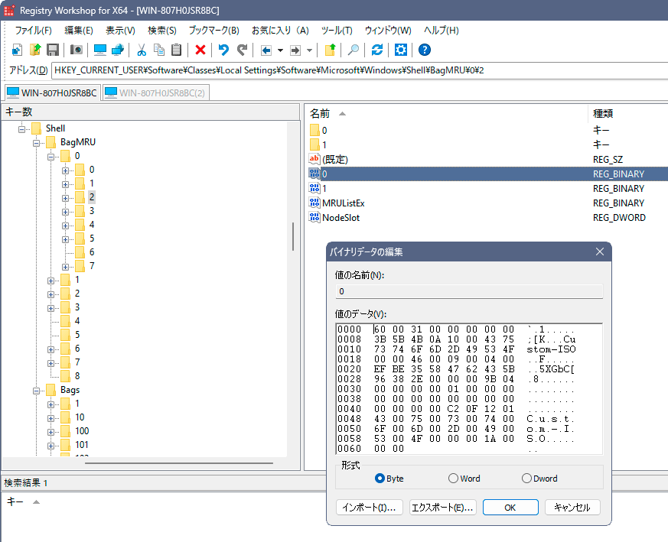Click the navigate forward arrow icon
The image size is (668, 542).
[295, 50]
